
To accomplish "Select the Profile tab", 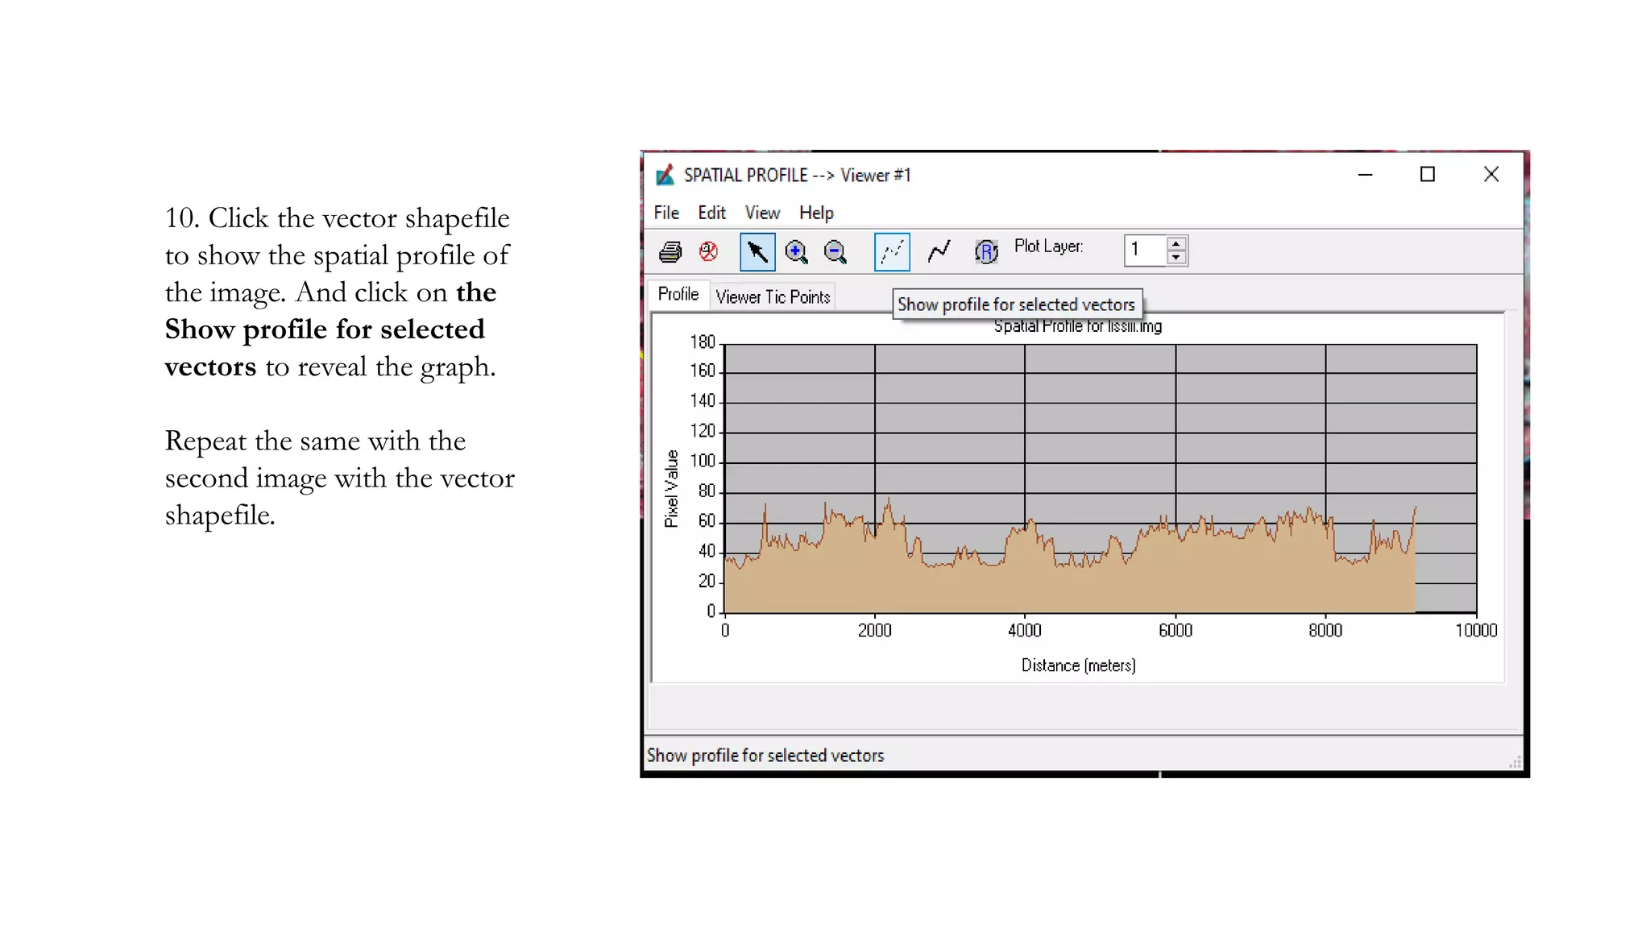I will point(678,294).
